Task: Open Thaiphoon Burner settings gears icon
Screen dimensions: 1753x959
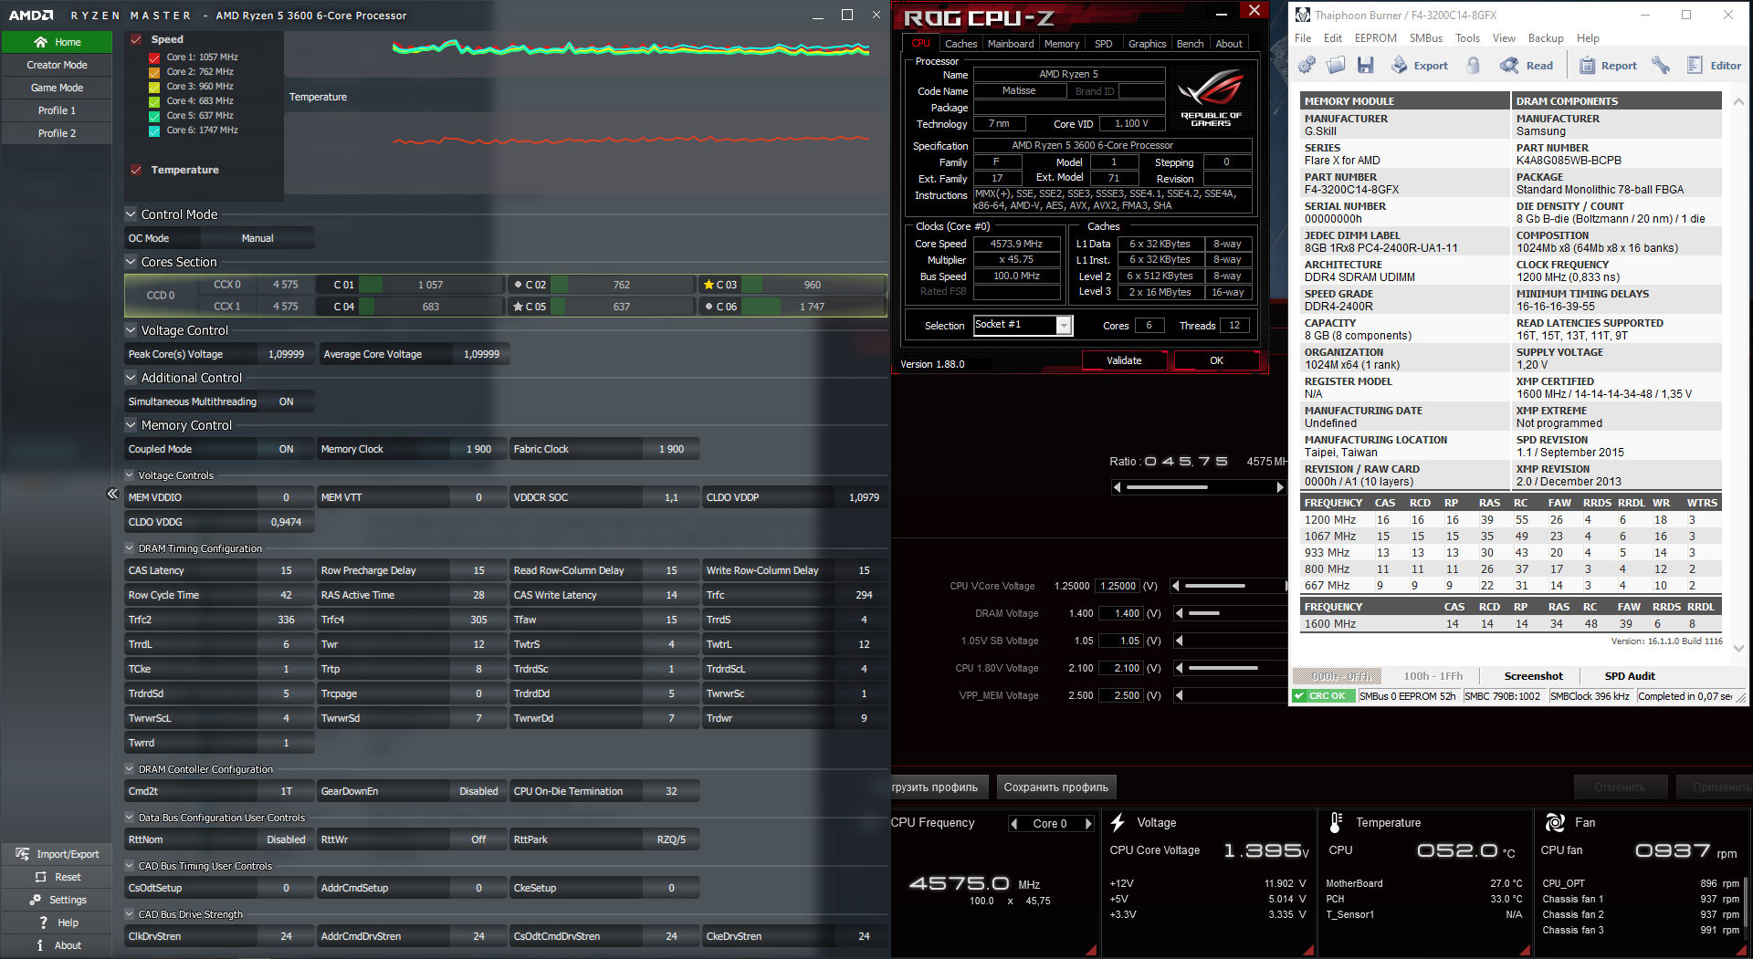Action: 1307,65
